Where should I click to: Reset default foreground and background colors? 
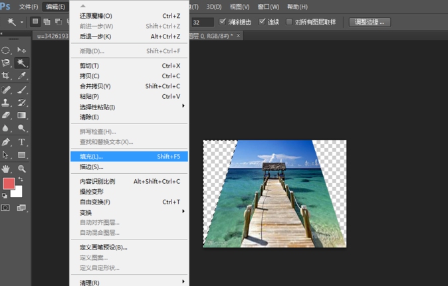click(4, 196)
